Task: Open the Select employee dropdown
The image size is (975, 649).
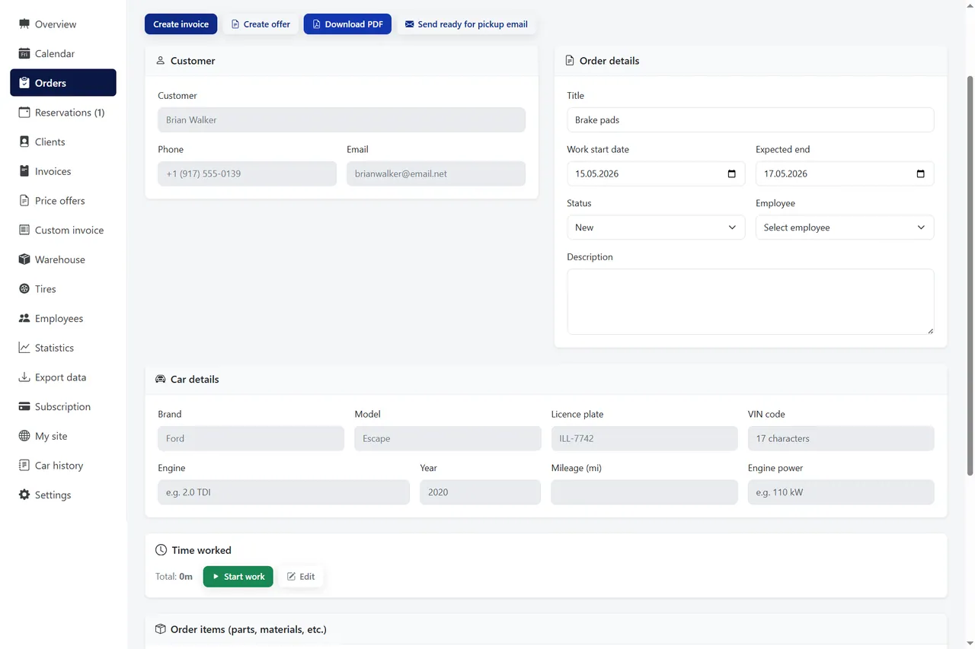Action: tap(845, 227)
